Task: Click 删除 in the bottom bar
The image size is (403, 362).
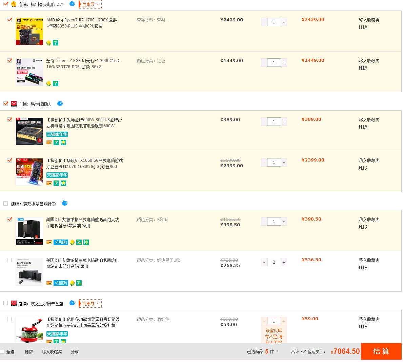Action: [29, 352]
